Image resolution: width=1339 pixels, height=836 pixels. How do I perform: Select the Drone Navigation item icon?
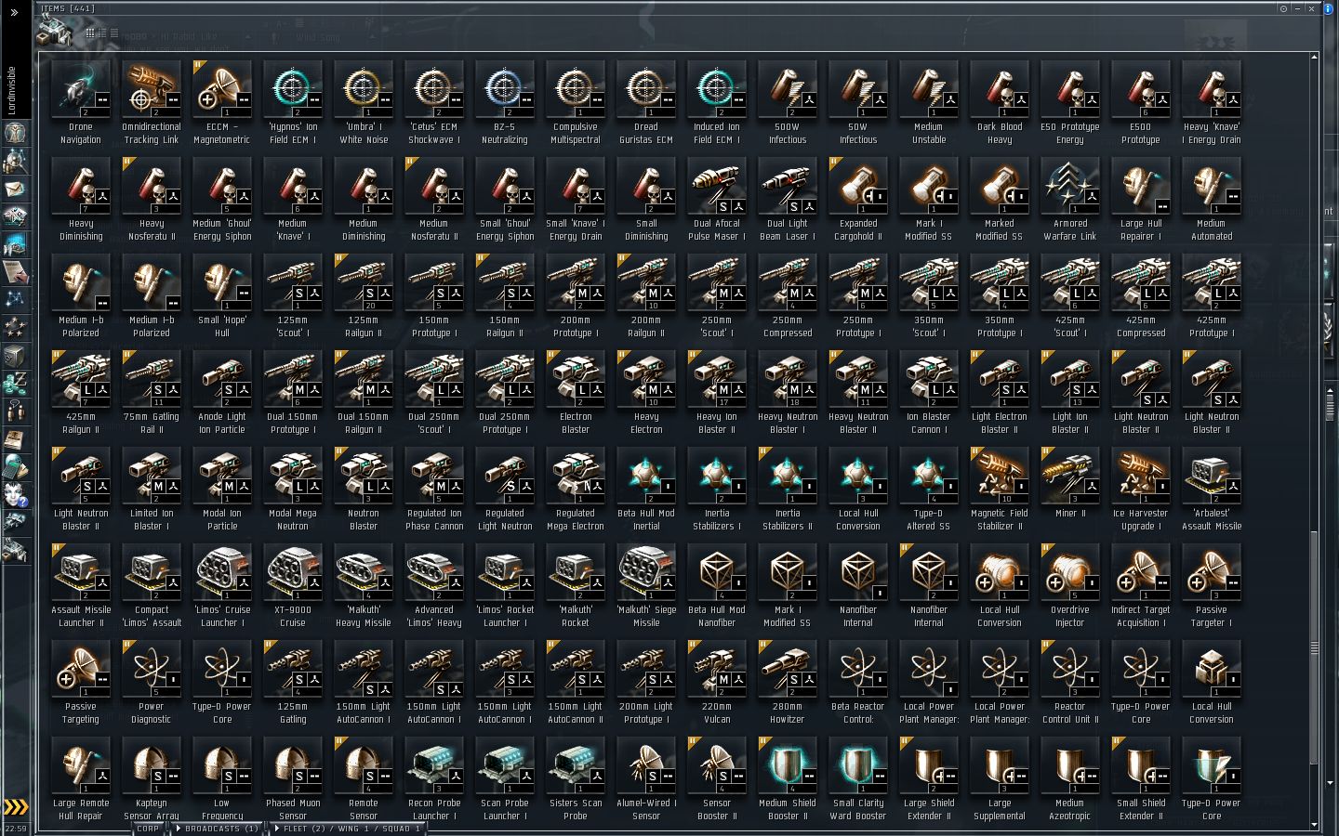(81, 90)
